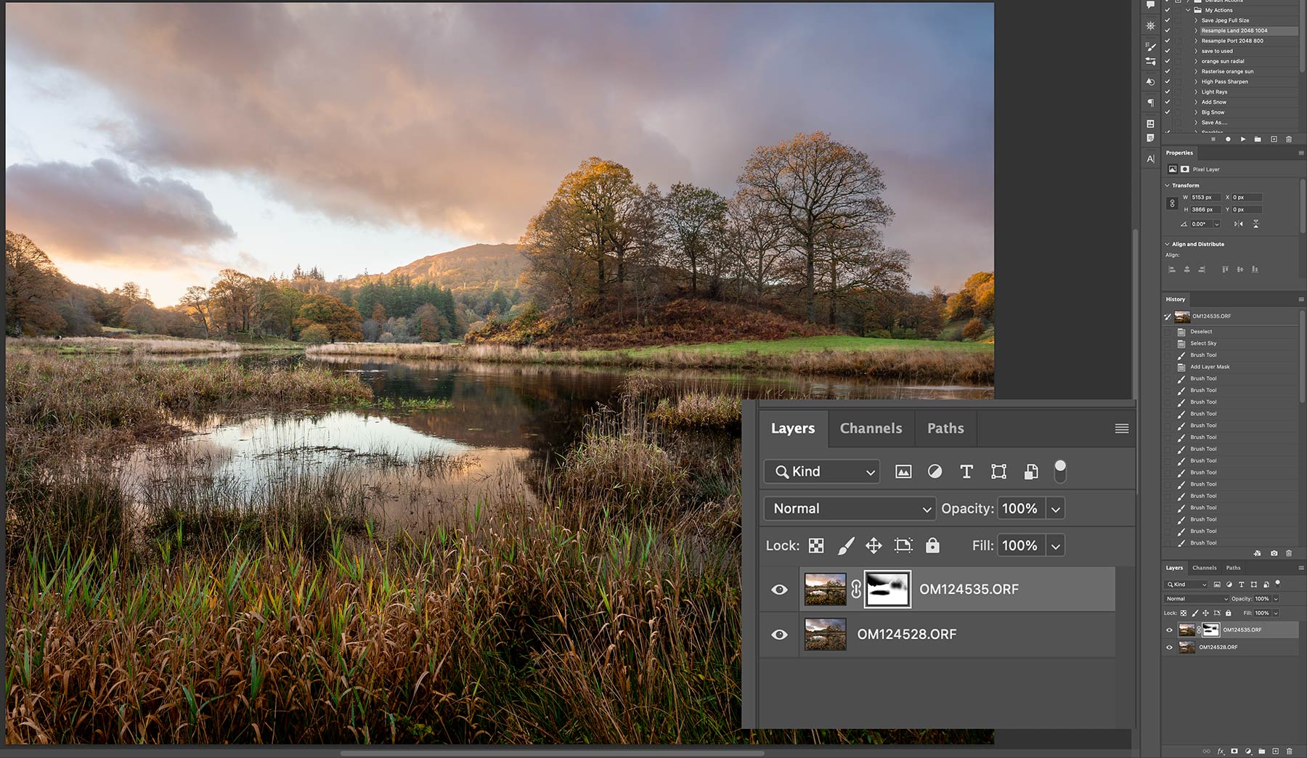Open the Kind filter dropdown in enlarged panel

[822, 472]
